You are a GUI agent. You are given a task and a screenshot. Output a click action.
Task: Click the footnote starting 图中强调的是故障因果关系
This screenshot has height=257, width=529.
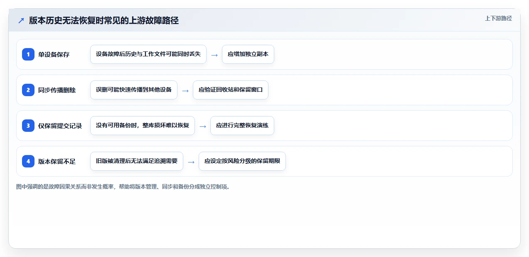tap(123, 187)
